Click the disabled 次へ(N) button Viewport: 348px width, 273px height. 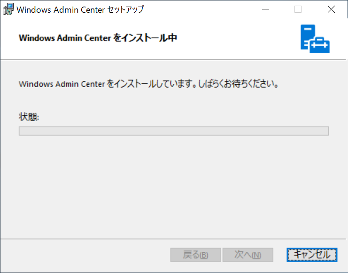(247, 255)
